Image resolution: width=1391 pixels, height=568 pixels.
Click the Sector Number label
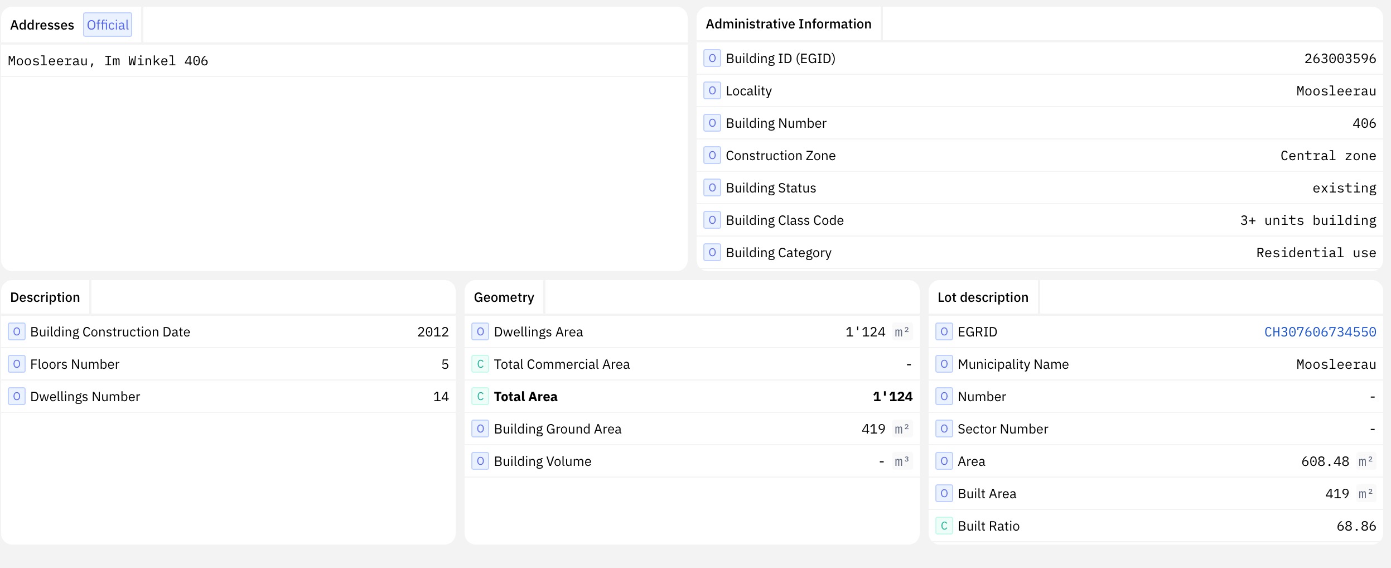click(1002, 429)
